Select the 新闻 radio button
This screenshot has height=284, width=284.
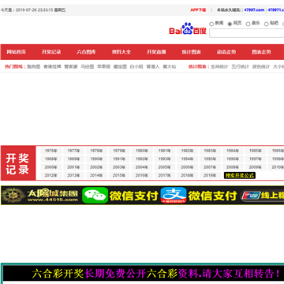(x=211, y=24)
